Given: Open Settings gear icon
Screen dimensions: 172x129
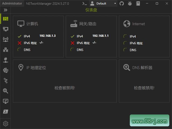Looking at the screenshot, I should (x=5, y=124).
